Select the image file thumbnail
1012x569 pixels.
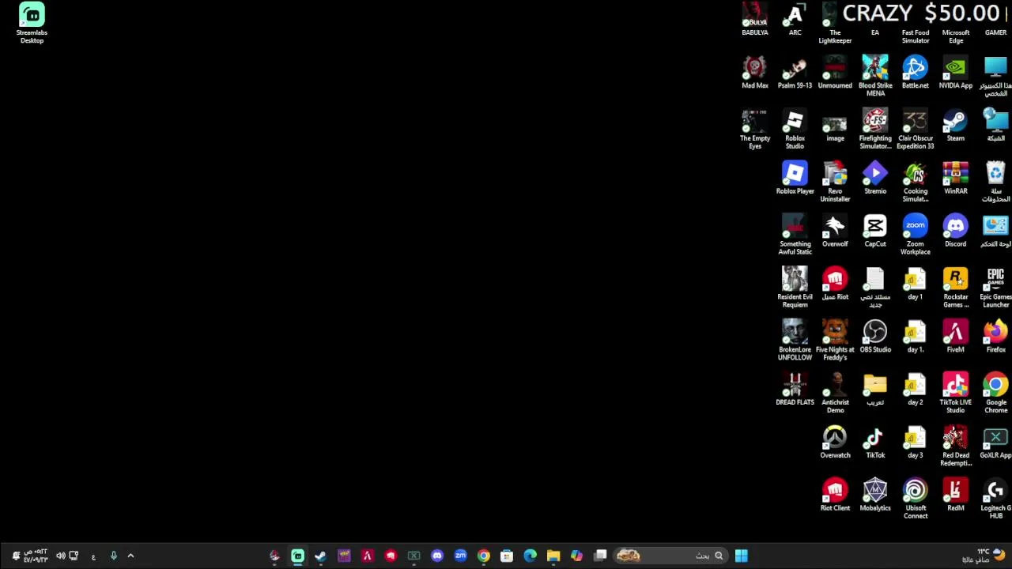(835, 126)
